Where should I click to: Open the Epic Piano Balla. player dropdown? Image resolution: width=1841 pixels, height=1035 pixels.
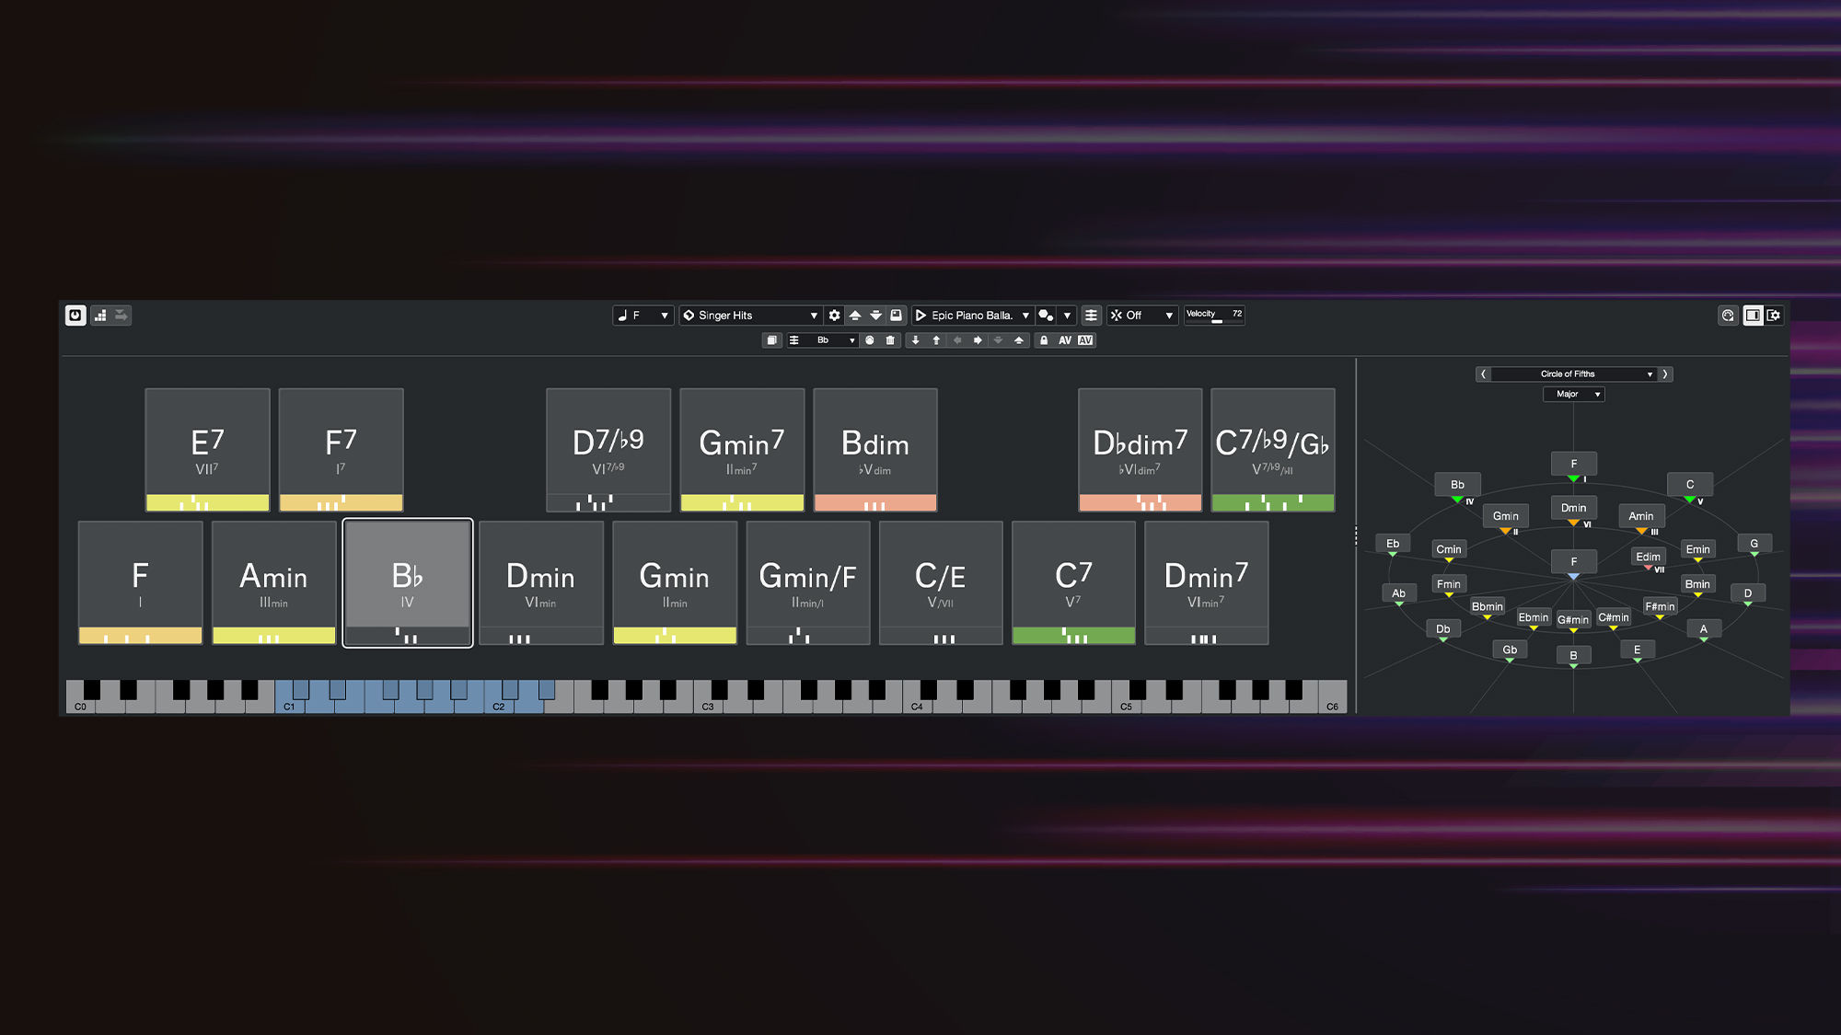click(x=972, y=316)
